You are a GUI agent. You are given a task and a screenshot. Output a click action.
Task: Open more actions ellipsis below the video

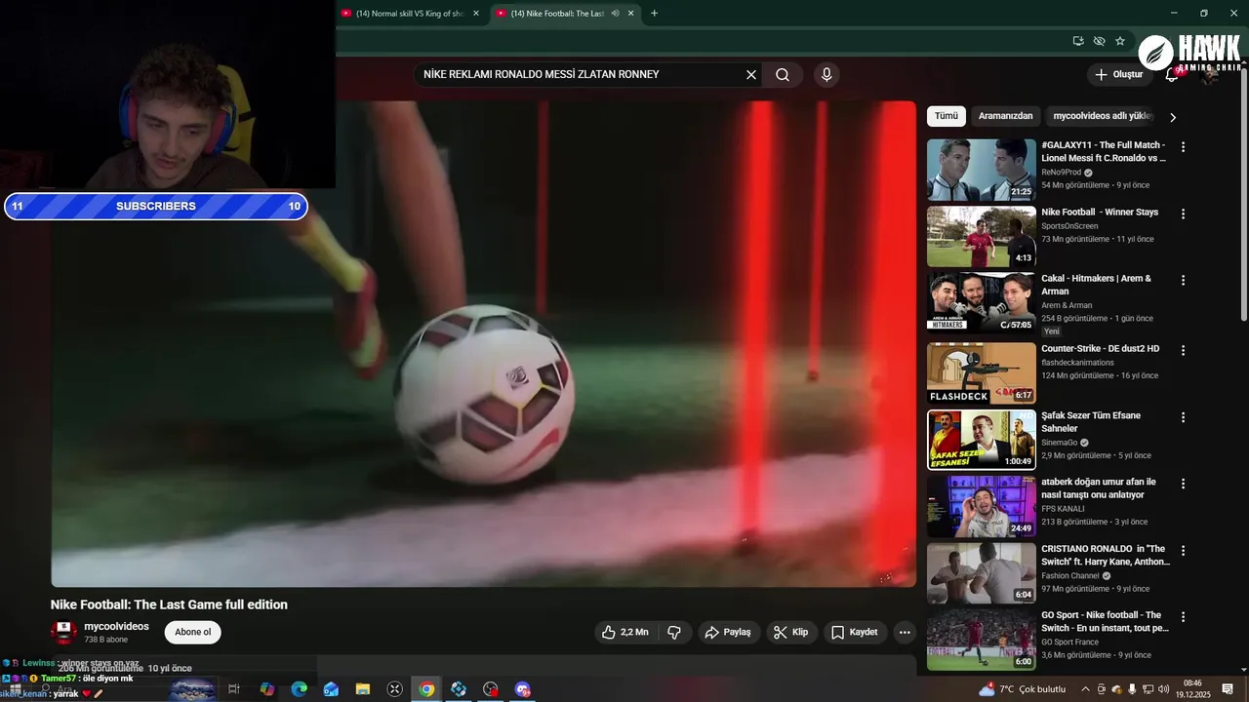905,632
